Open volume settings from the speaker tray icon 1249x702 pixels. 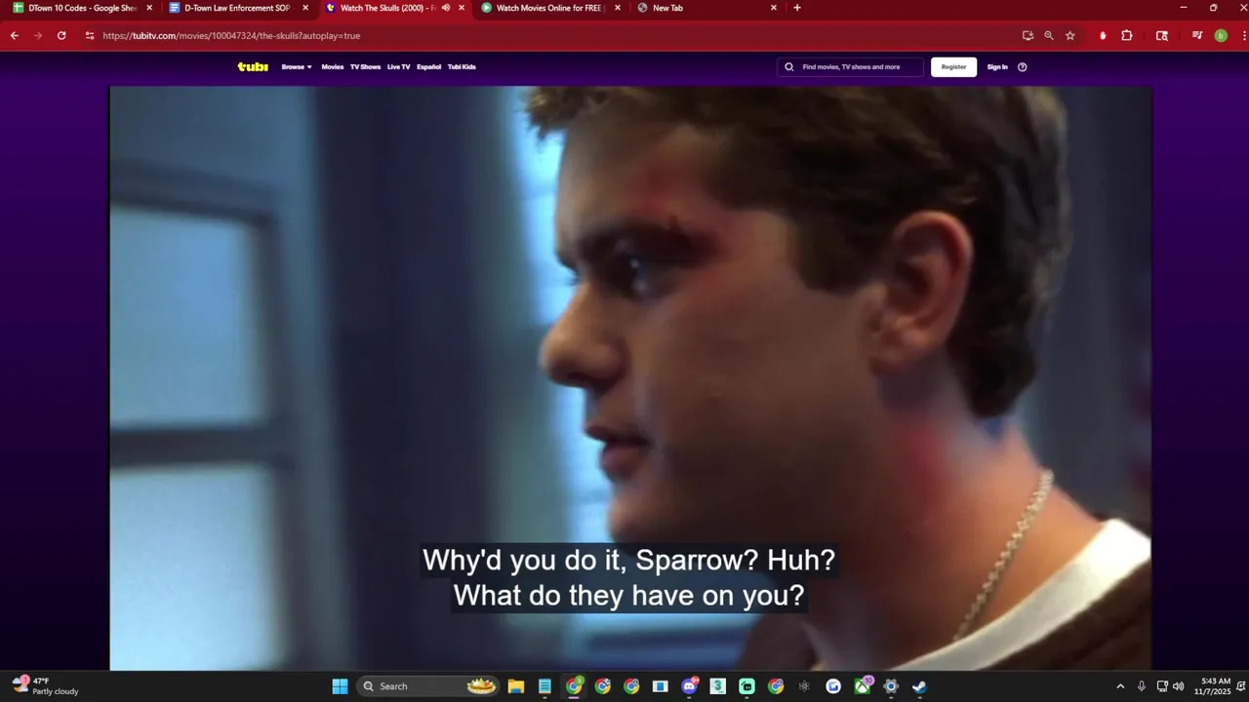pos(1178,686)
